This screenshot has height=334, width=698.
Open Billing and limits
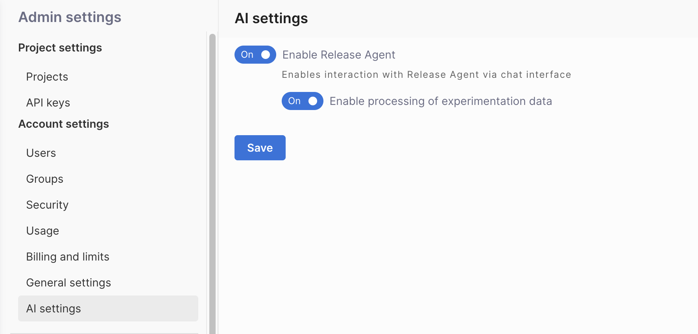click(68, 257)
